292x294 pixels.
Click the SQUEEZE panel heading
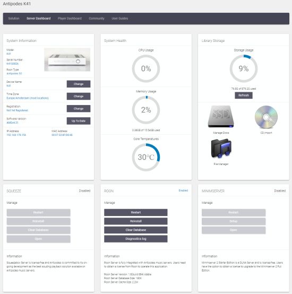tap(14, 191)
